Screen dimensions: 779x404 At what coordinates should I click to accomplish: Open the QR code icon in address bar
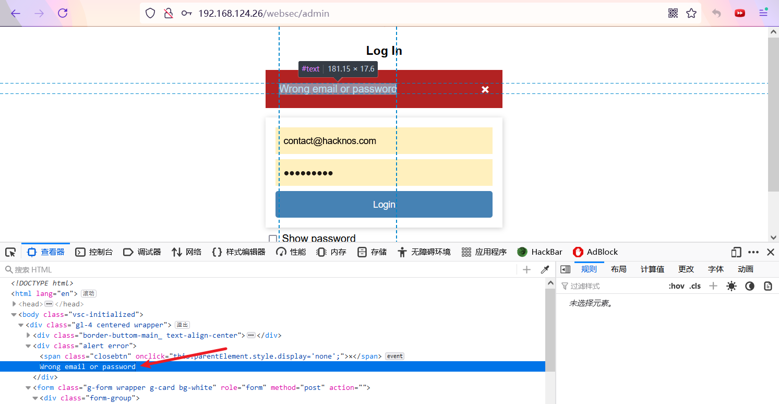click(673, 14)
